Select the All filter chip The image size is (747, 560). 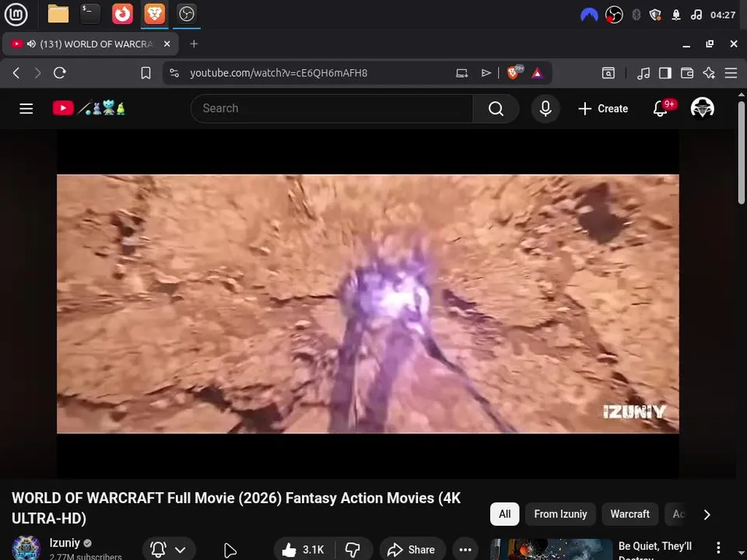click(x=504, y=514)
